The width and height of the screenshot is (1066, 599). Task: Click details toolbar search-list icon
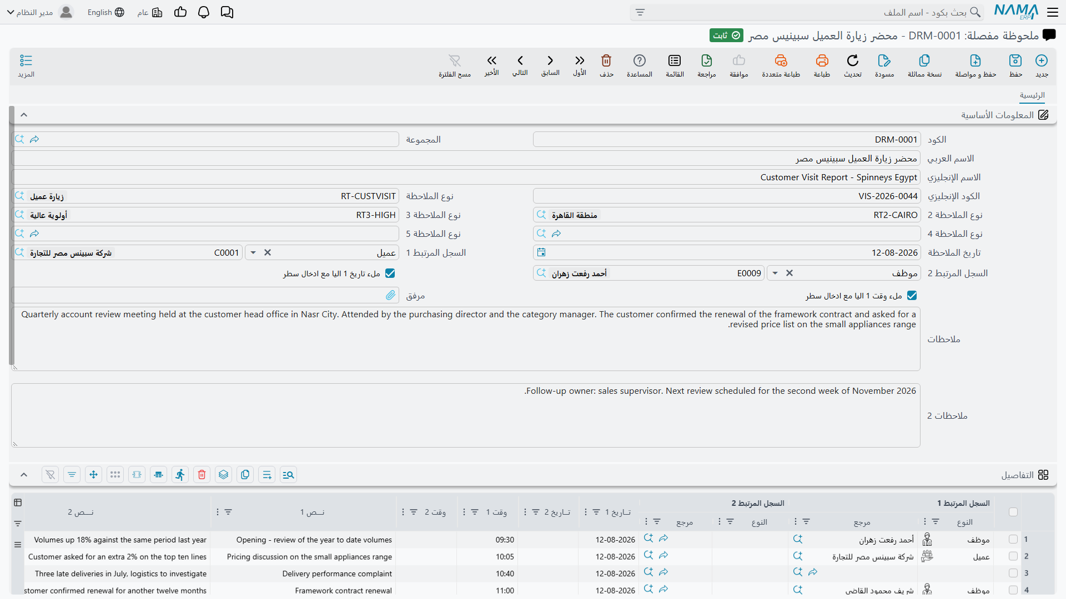coord(289,475)
